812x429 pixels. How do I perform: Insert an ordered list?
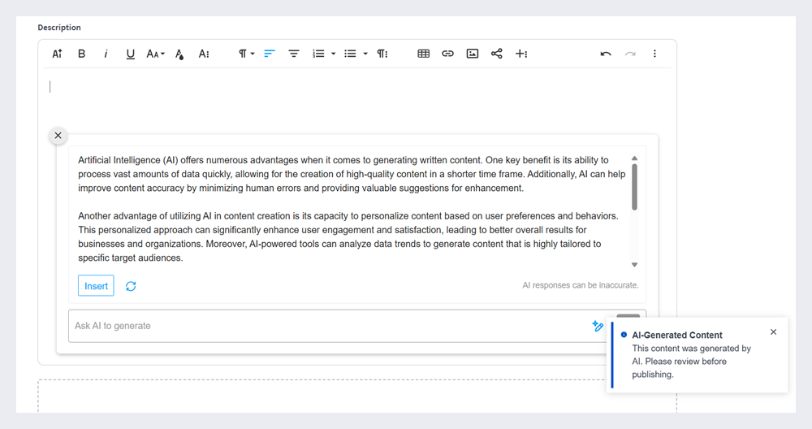pyautogui.click(x=318, y=54)
